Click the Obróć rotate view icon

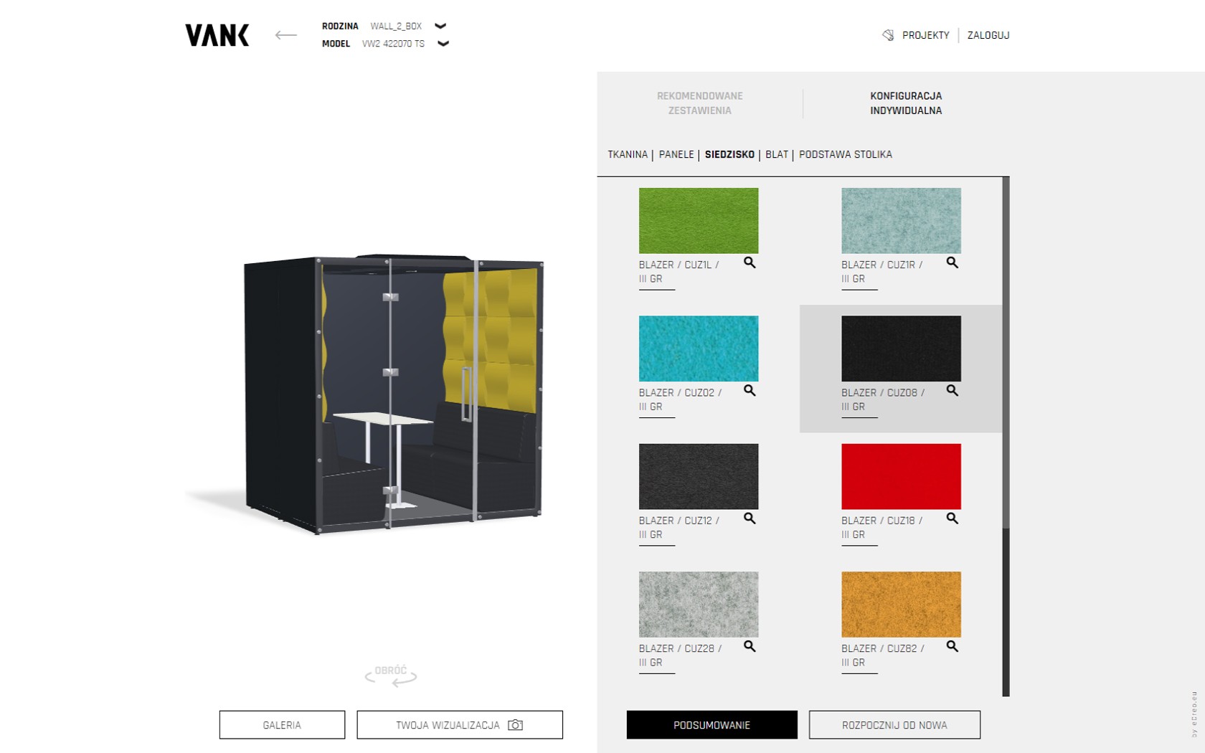point(391,676)
